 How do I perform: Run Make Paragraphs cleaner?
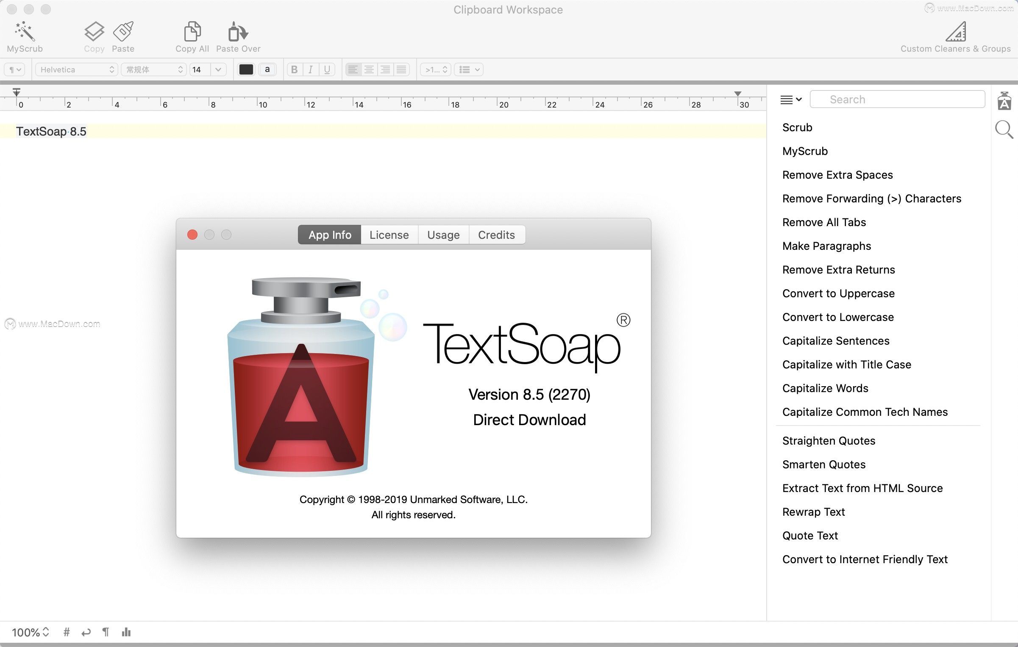[x=826, y=246]
